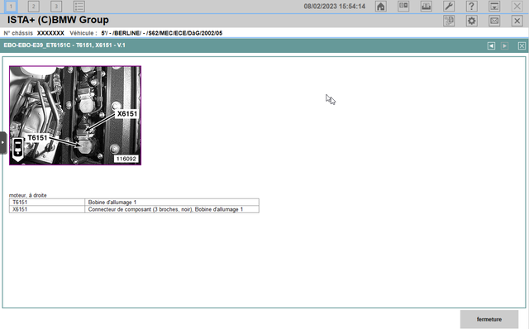This screenshot has width=529, height=329.
Task: Click the split view book icon
Action: click(403, 7)
